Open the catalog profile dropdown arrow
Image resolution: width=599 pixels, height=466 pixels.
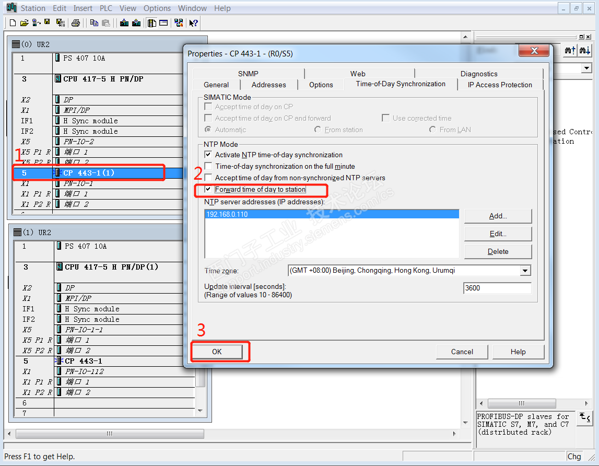coord(586,68)
